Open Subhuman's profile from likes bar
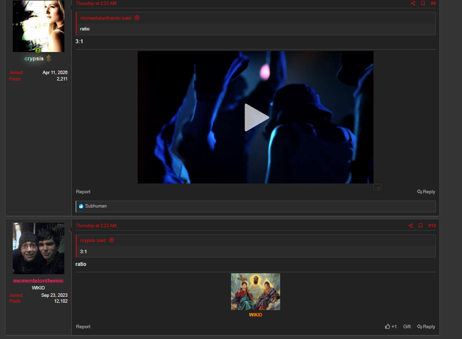The height and width of the screenshot is (339, 462). 96,206
